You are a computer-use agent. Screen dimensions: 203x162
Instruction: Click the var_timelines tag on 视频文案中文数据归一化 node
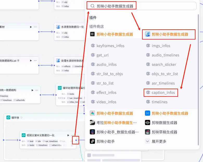coord(50,141)
